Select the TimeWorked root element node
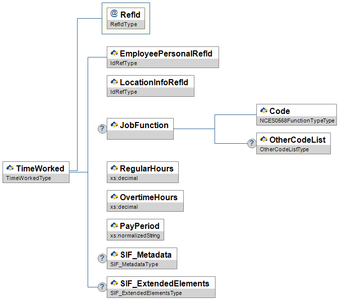Viewport: 351px width, 300px height. pyautogui.click(x=36, y=172)
